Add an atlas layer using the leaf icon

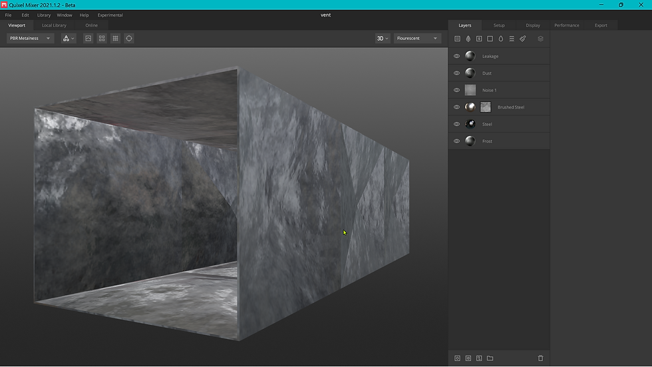pos(468,39)
